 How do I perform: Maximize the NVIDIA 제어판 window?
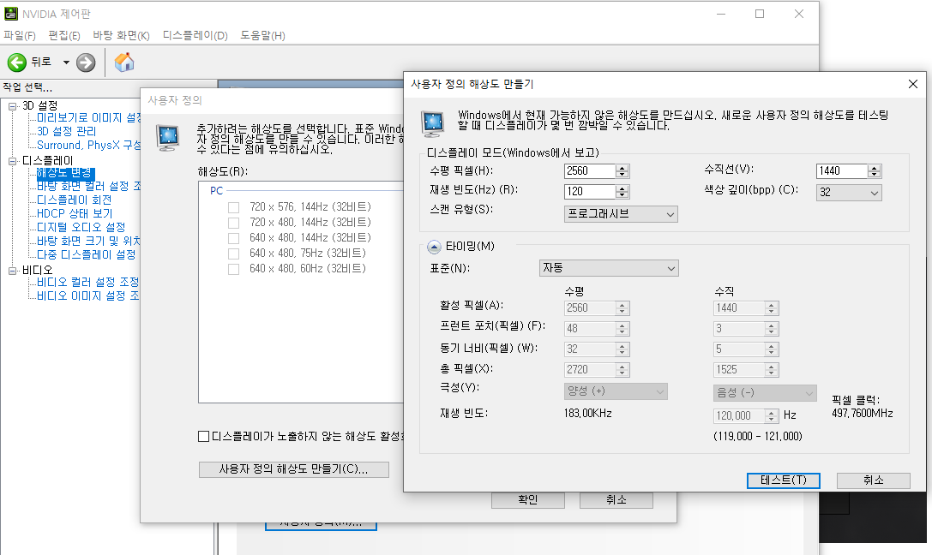pos(760,14)
